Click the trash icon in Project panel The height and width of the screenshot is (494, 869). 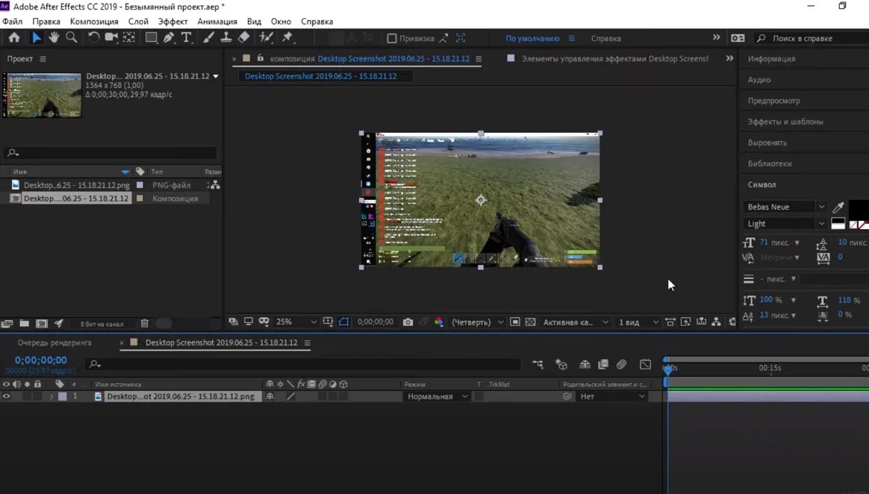145,323
